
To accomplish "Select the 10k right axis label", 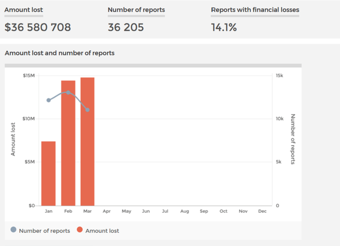I will [280, 119].
